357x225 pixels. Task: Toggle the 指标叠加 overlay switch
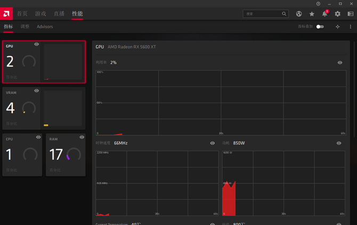point(320,27)
